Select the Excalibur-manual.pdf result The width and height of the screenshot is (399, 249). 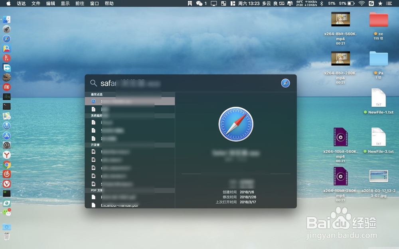coord(130,205)
